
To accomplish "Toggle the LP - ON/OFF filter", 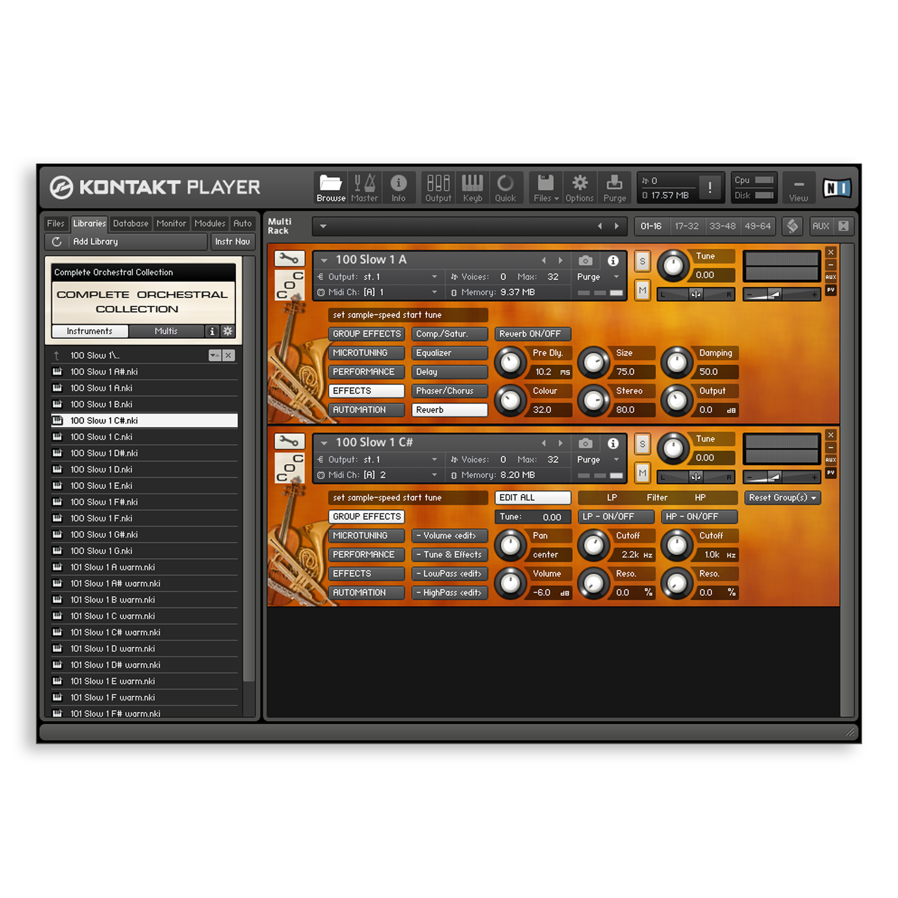I will tap(616, 516).
